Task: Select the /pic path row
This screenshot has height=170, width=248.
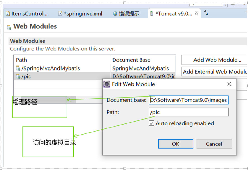Action: click(x=62, y=76)
